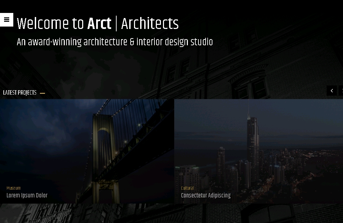
Task: Open the Consectetur Adipiscing project
Action: 206,195
